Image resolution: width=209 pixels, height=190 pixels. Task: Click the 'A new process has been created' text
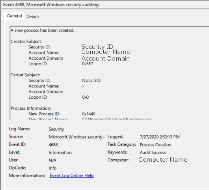(42, 30)
